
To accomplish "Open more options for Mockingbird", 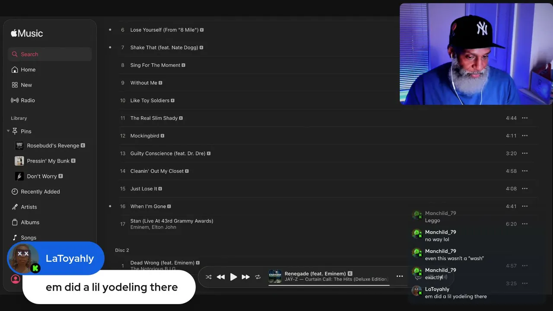I will pyautogui.click(x=525, y=136).
